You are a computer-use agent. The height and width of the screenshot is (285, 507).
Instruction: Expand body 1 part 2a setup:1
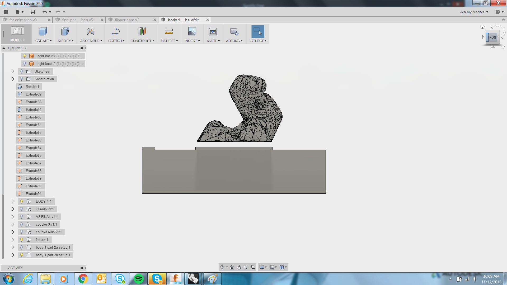point(13,247)
